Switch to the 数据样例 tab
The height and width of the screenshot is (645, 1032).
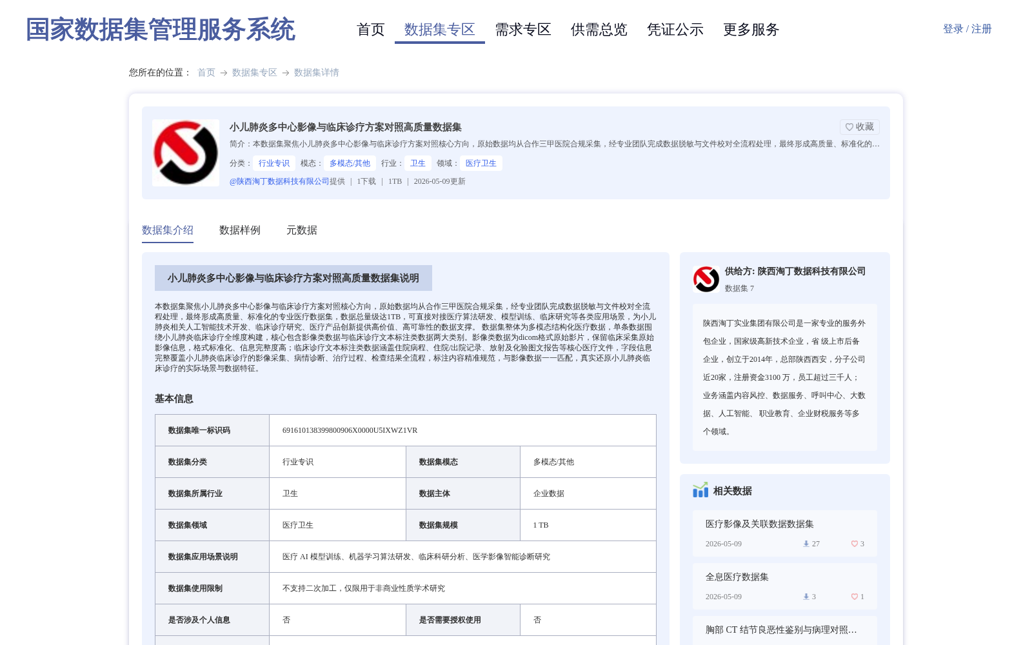pyautogui.click(x=240, y=230)
